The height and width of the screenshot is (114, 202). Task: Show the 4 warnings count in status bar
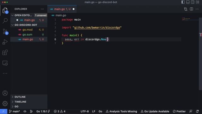coord(63,111)
